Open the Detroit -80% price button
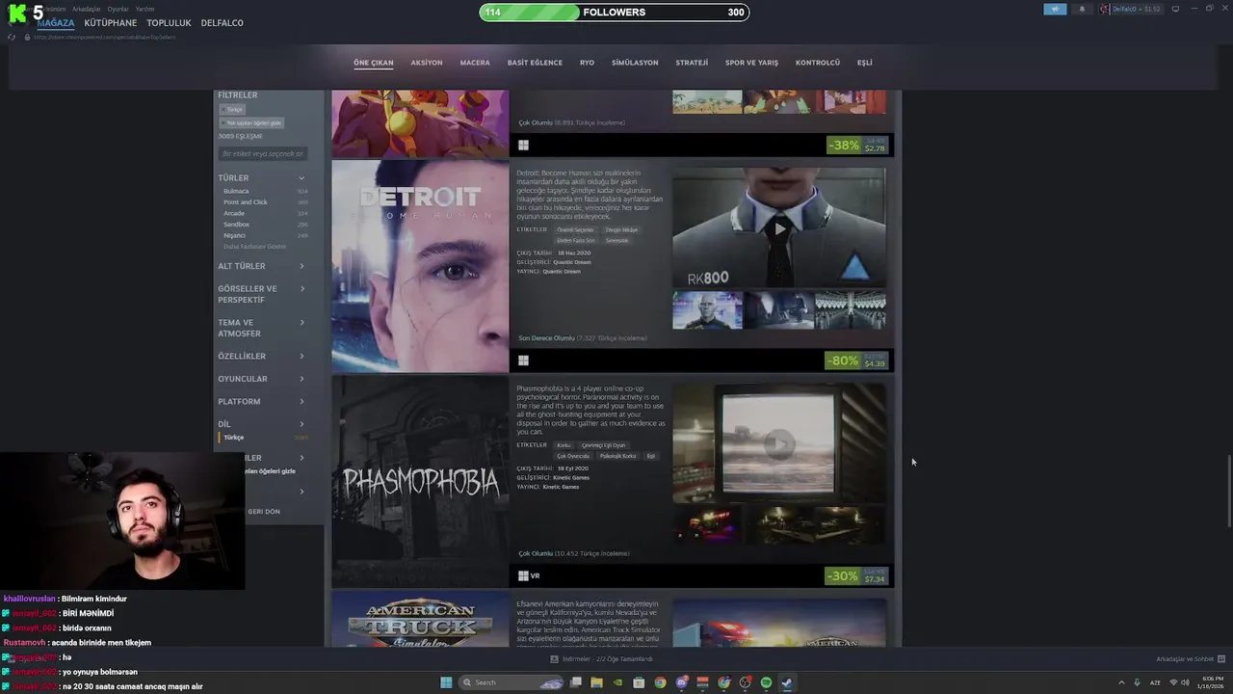 857,360
